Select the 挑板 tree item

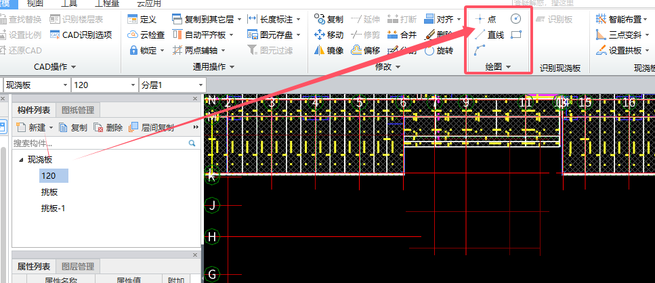pyautogui.click(x=49, y=192)
